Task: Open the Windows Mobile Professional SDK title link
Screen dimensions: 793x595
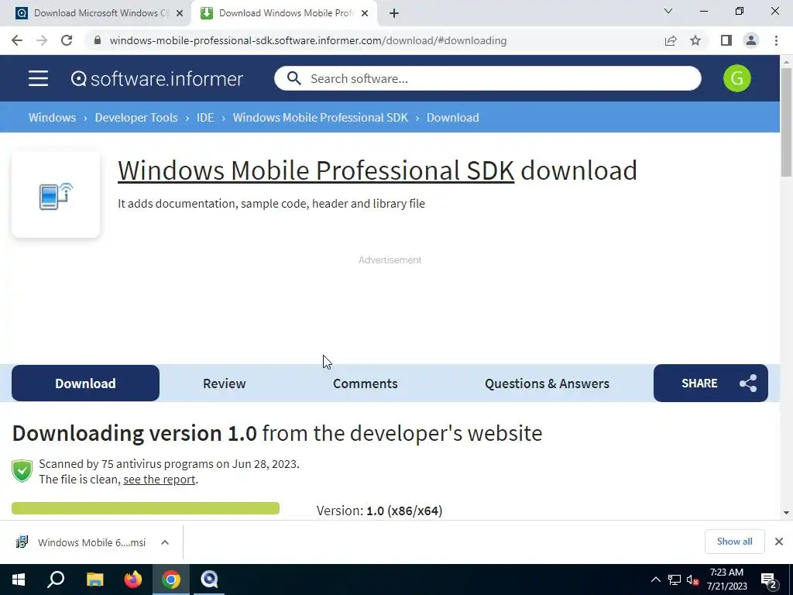Action: (x=316, y=170)
